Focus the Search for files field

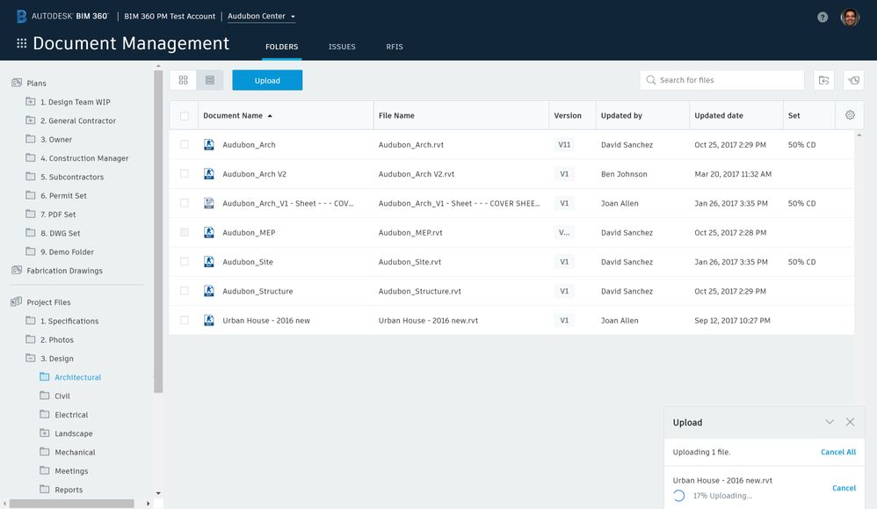click(721, 80)
